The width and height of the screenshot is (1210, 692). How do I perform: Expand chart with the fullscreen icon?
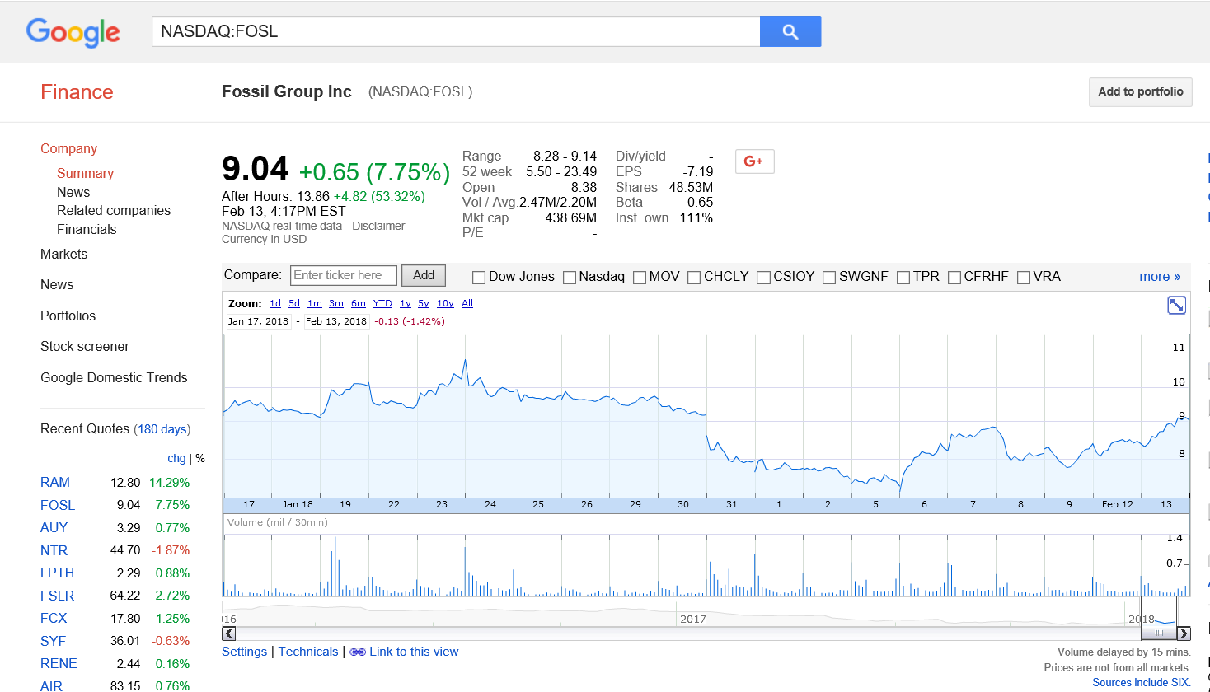click(x=1176, y=306)
